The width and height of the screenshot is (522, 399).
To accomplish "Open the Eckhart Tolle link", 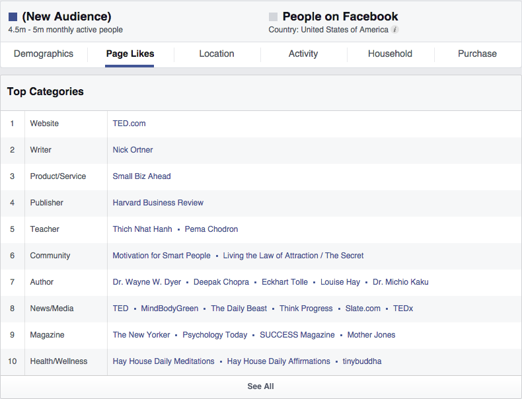I will [x=285, y=282].
